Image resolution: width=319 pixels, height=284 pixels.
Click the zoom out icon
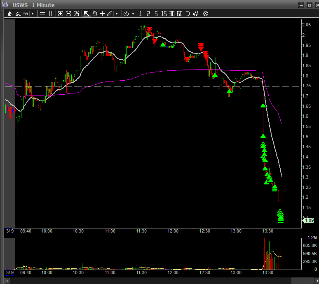(68, 14)
